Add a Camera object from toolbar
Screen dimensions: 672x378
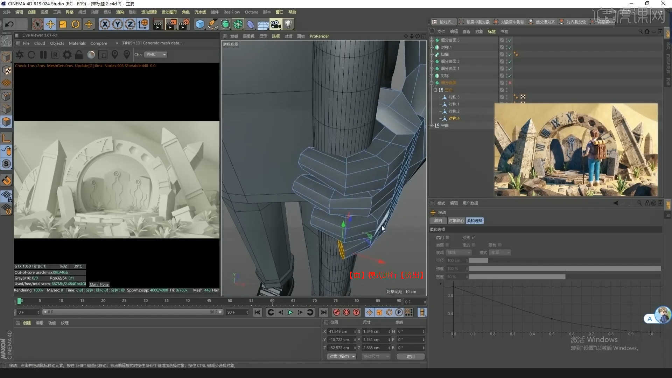[x=275, y=24]
